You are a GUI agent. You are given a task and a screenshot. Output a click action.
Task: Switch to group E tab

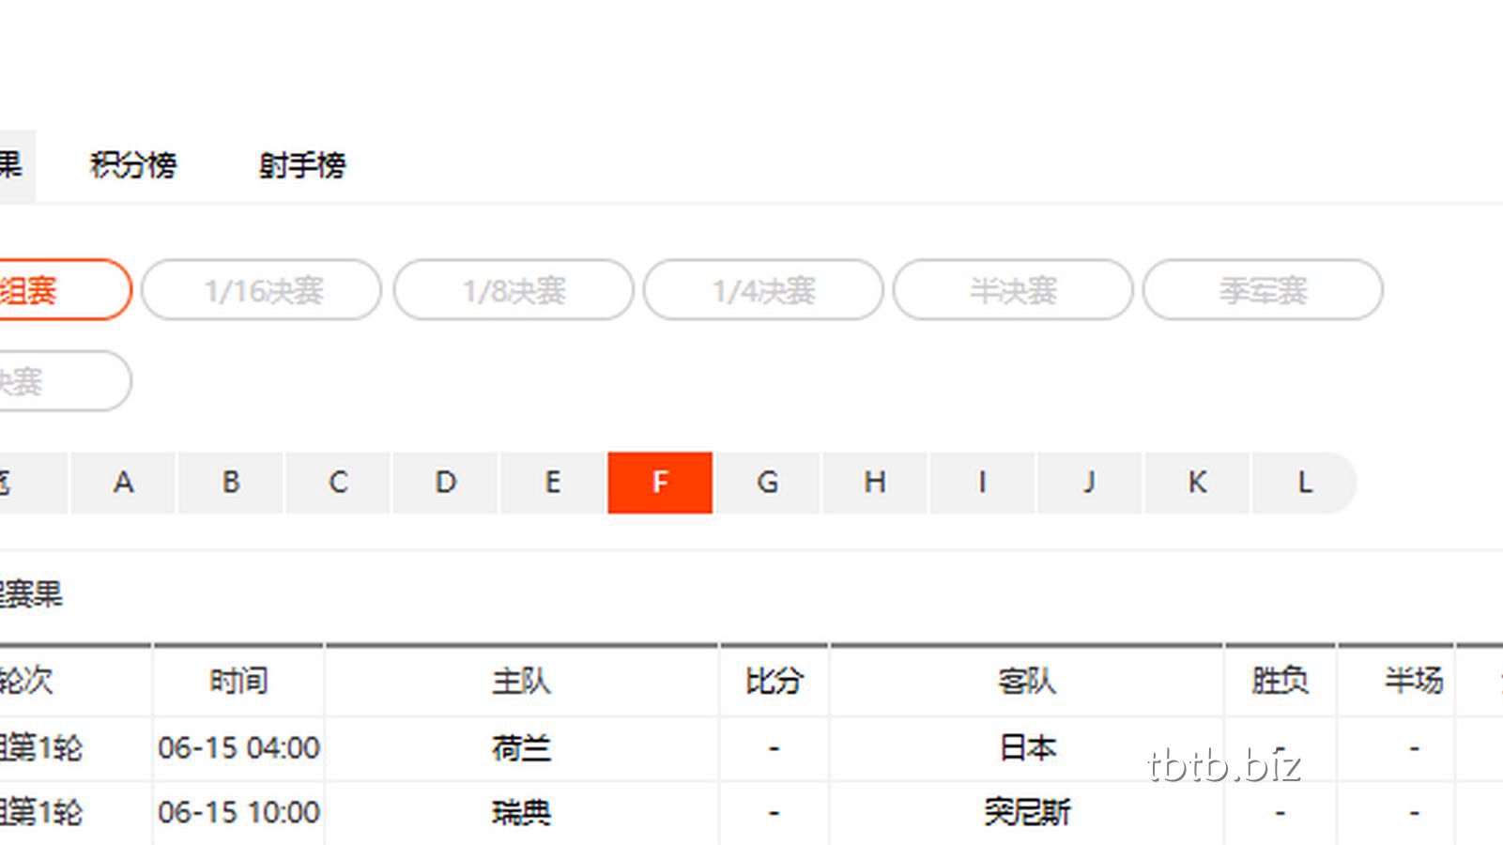point(553,483)
